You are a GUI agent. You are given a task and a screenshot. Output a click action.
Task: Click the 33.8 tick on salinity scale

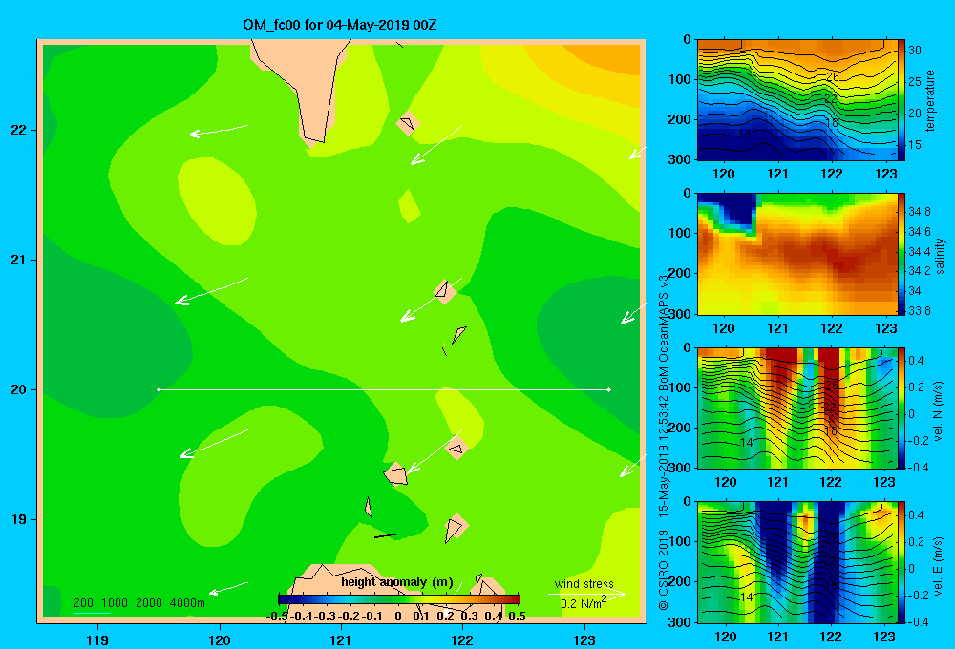tap(920, 310)
